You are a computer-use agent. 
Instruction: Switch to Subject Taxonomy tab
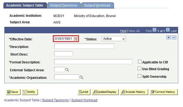tap(64, 5)
